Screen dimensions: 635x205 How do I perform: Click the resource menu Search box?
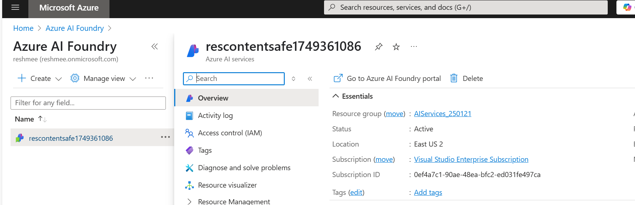coord(234,78)
